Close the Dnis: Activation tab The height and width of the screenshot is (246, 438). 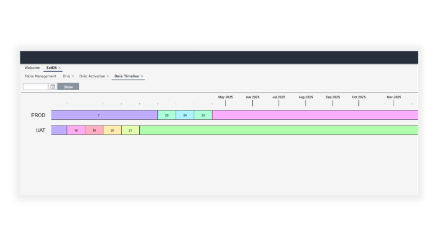[108, 76]
